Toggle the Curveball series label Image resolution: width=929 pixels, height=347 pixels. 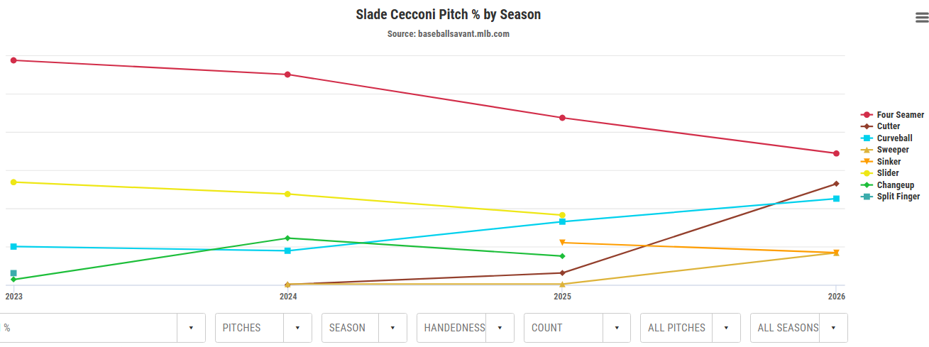click(894, 138)
